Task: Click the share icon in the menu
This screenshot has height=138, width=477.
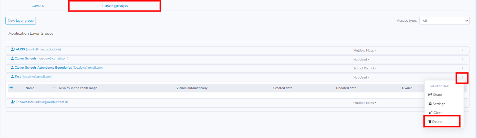Action: tap(430, 95)
